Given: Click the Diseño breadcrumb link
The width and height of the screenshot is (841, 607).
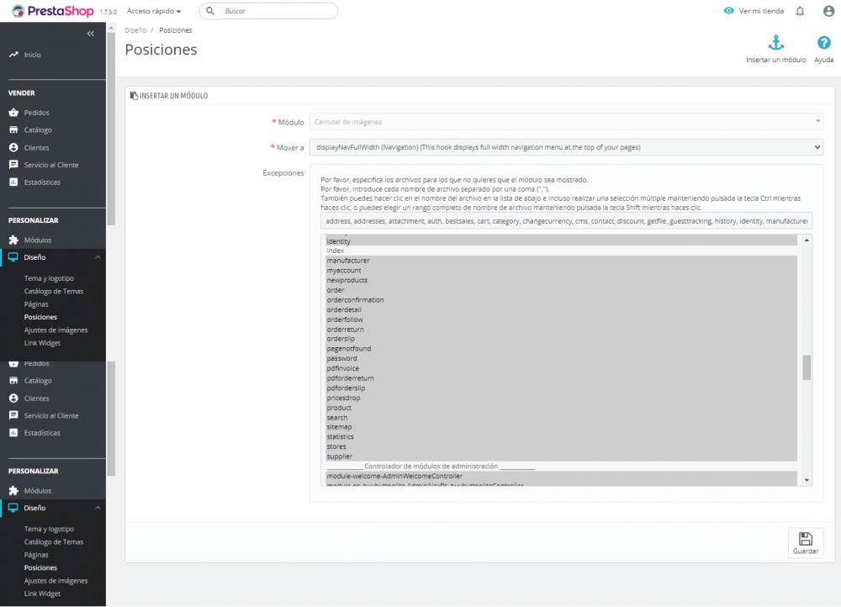Looking at the screenshot, I should point(135,29).
